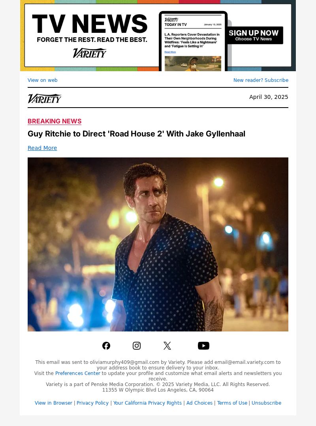
Task: Open the Privacy Policy link
Action: pos(92,403)
